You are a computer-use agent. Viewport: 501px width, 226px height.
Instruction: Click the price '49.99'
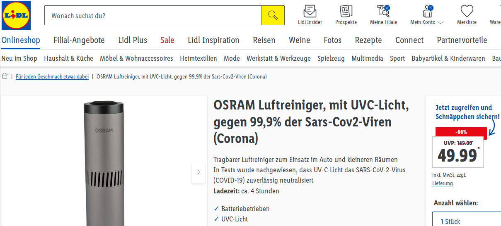pos(457,155)
